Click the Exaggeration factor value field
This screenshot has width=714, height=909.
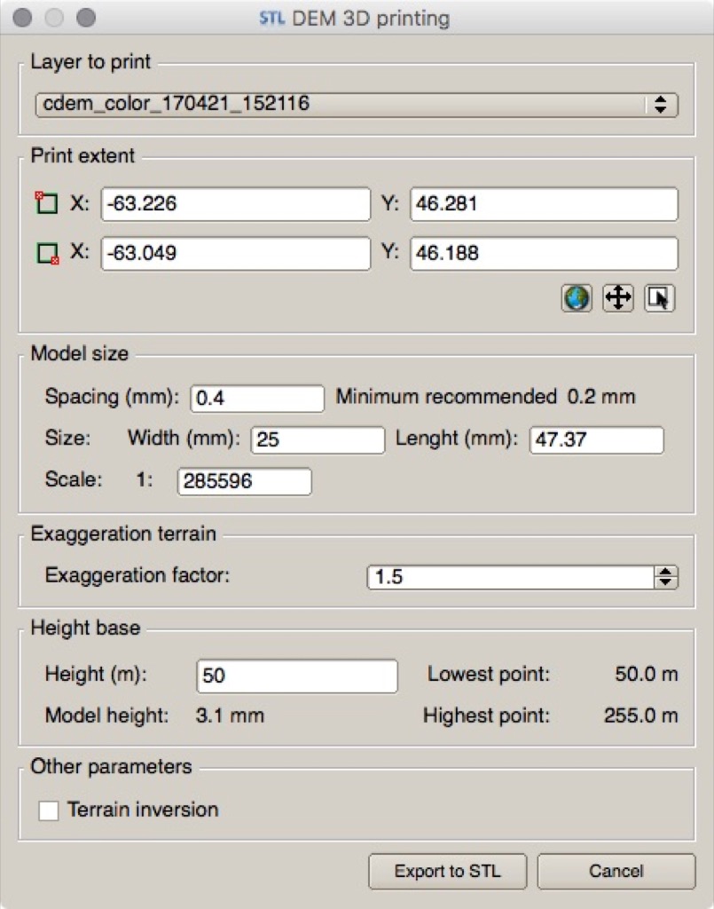pyautogui.click(x=511, y=577)
